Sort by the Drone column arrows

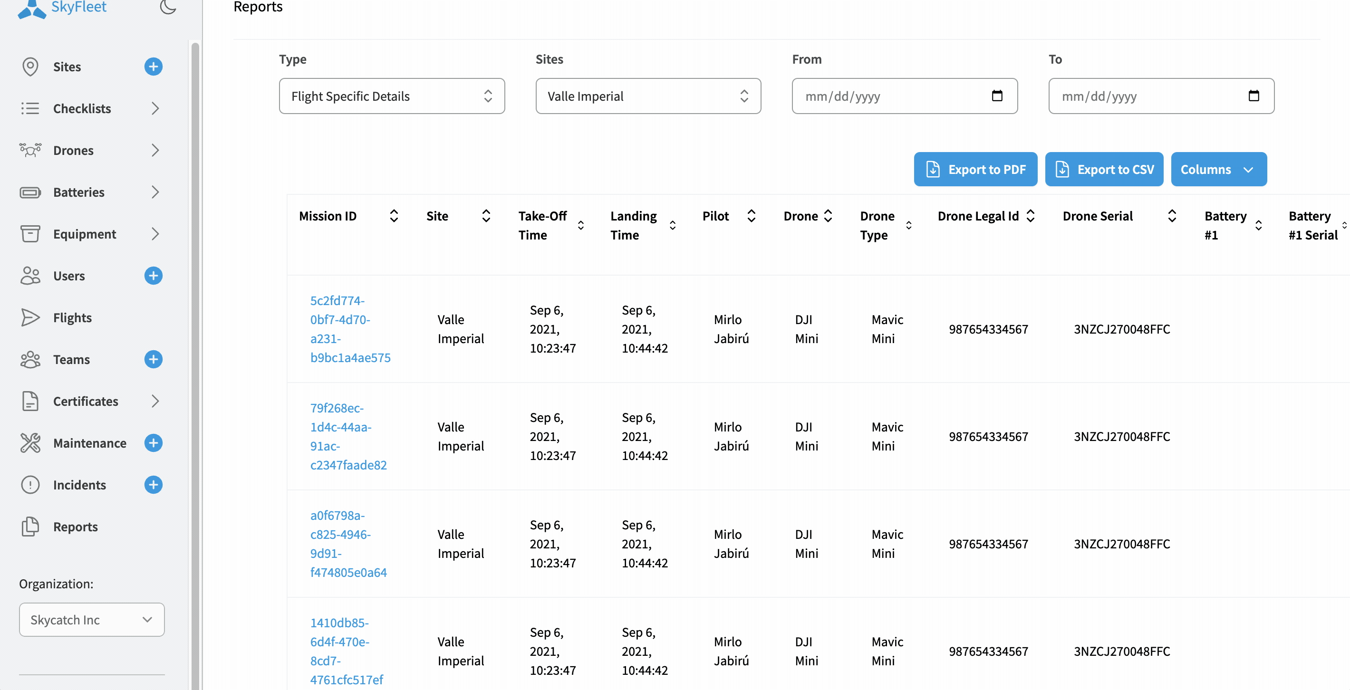828,216
